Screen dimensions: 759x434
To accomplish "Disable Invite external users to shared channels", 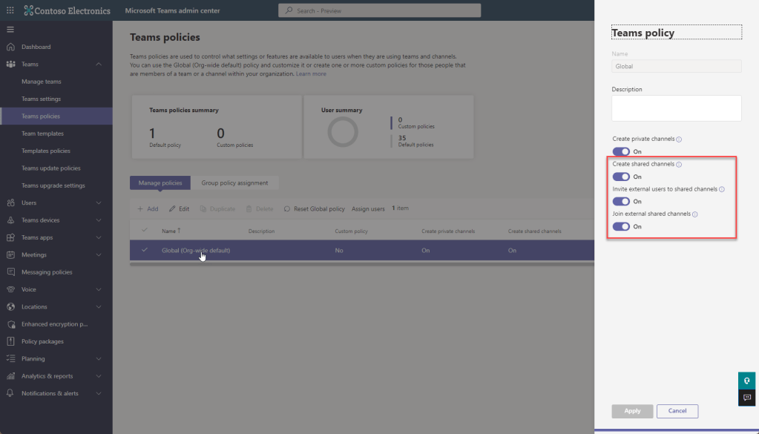I will (x=621, y=201).
